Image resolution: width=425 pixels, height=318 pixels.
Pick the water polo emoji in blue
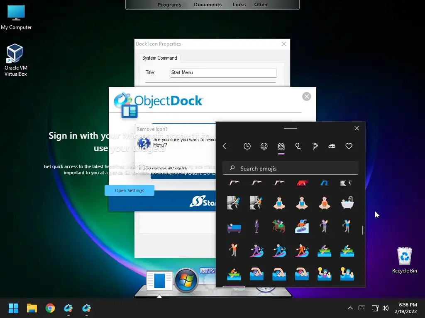coord(347,274)
